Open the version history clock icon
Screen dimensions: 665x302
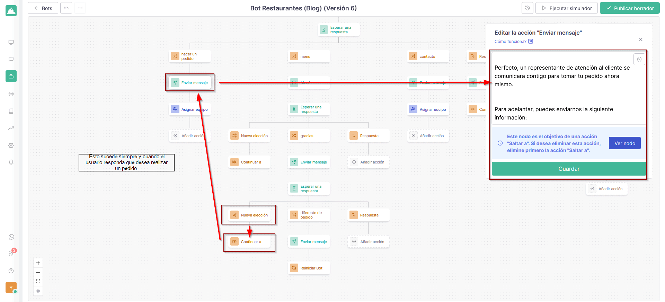coord(527,8)
